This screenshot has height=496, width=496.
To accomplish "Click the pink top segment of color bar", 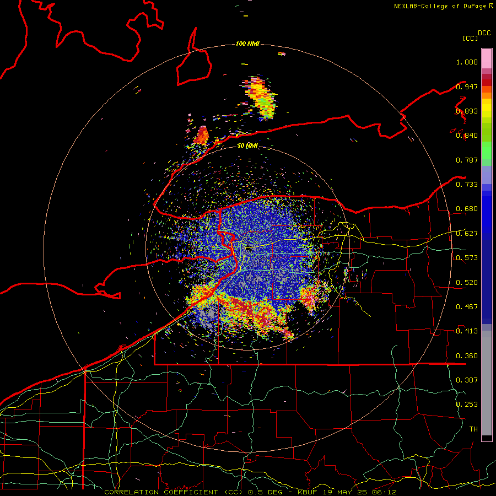I will pyautogui.click(x=487, y=58).
